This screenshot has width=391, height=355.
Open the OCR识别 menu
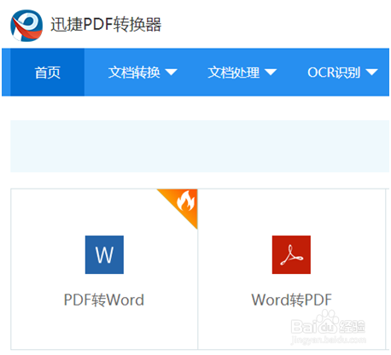pos(334,73)
